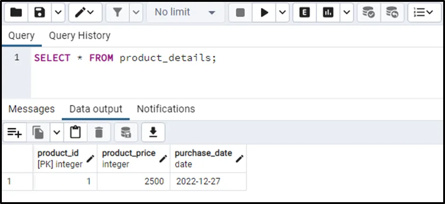Expand the Save File dropdown arrow
The image size is (445, 204).
[58, 13]
